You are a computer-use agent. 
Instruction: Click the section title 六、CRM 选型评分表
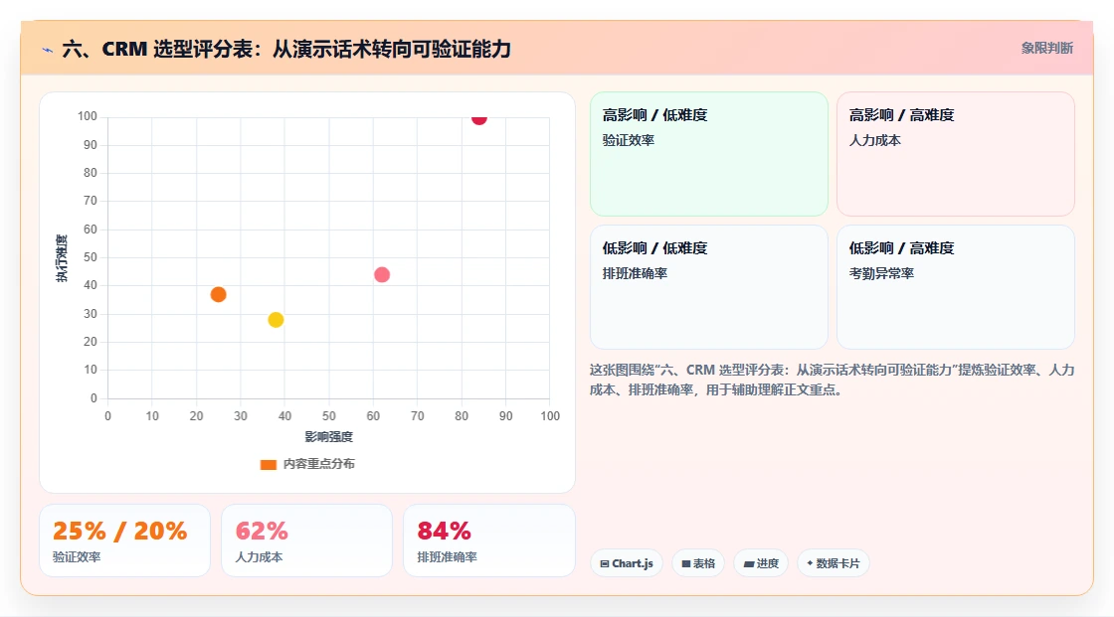click(286, 49)
